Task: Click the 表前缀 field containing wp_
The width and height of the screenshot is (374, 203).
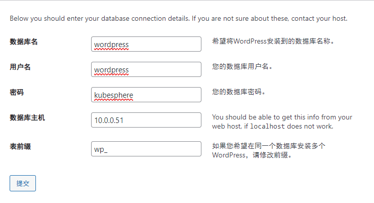Action: point(146,149)
